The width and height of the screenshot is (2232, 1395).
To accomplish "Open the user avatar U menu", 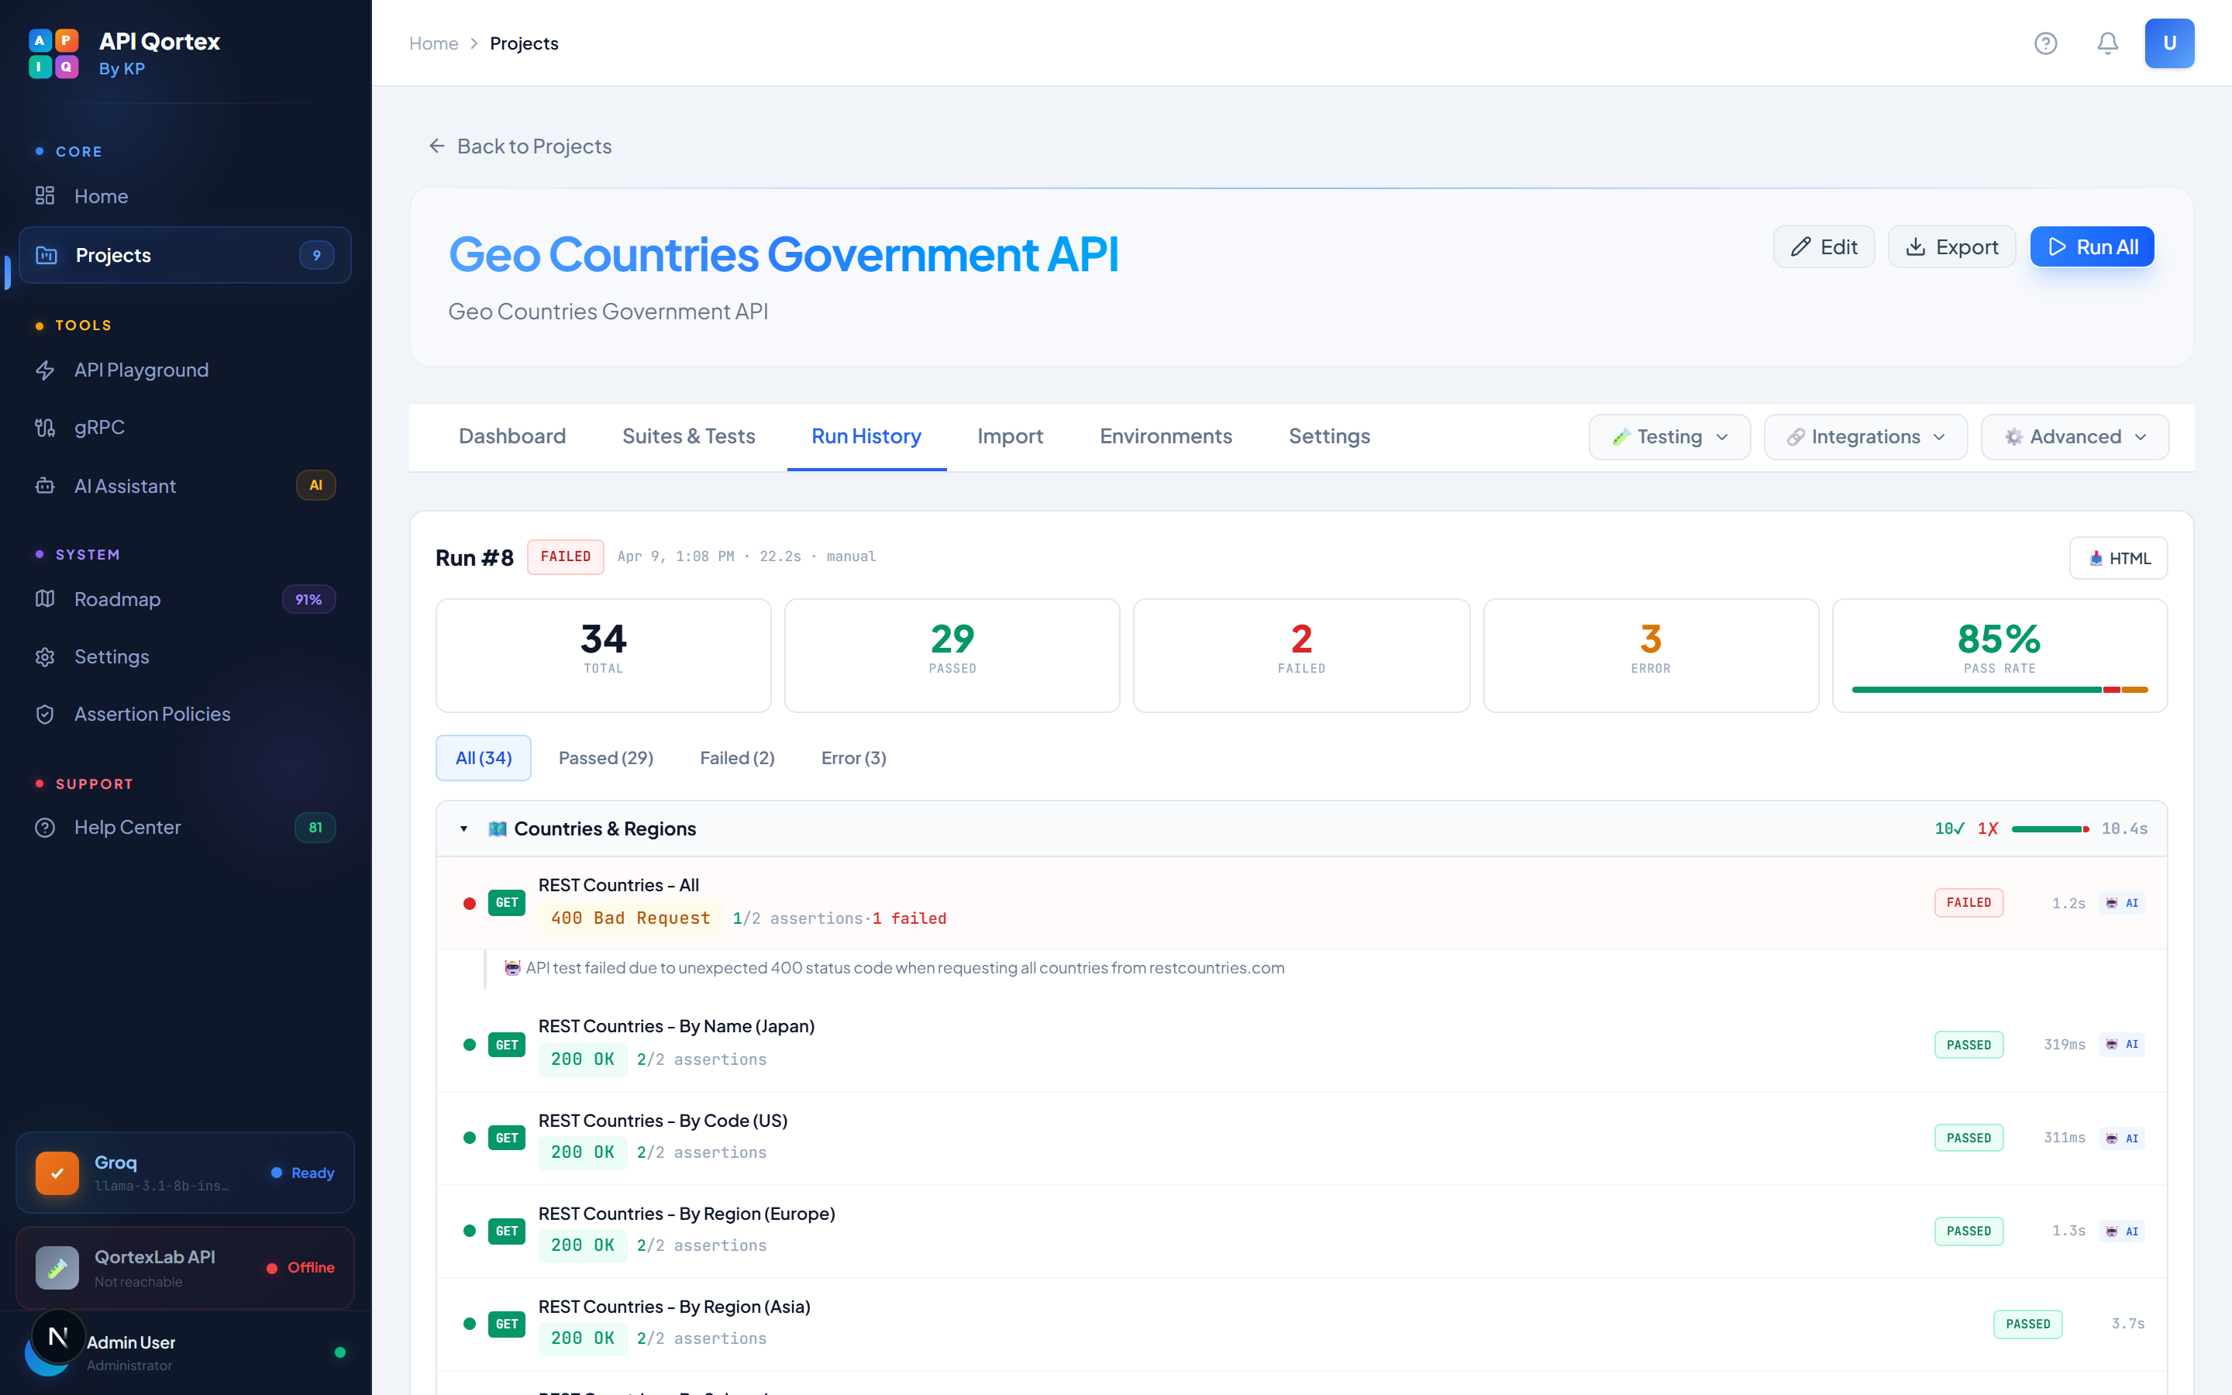I will (x=2168, y=43).
